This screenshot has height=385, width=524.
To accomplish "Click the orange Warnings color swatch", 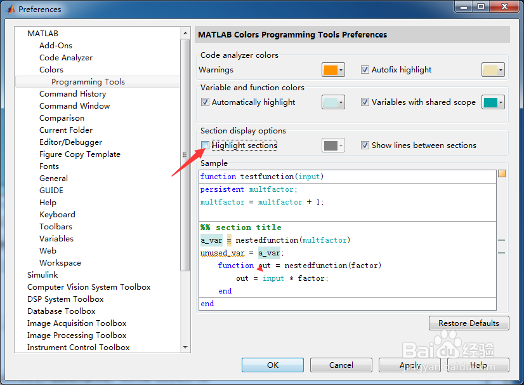I will [x=331, y=70].
